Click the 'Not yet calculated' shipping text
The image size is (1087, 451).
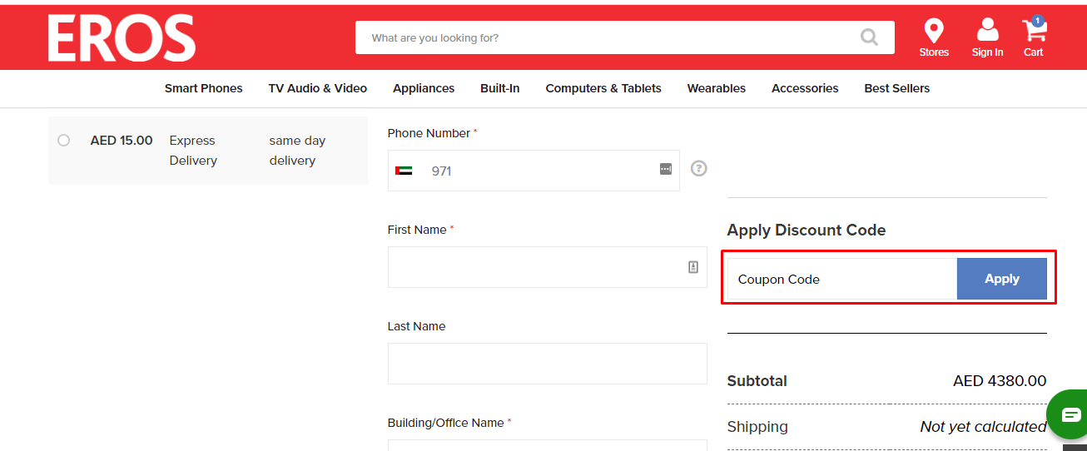coord(983,427)
